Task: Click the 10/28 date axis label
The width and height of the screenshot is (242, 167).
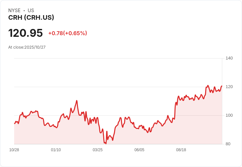Action: 14,150
